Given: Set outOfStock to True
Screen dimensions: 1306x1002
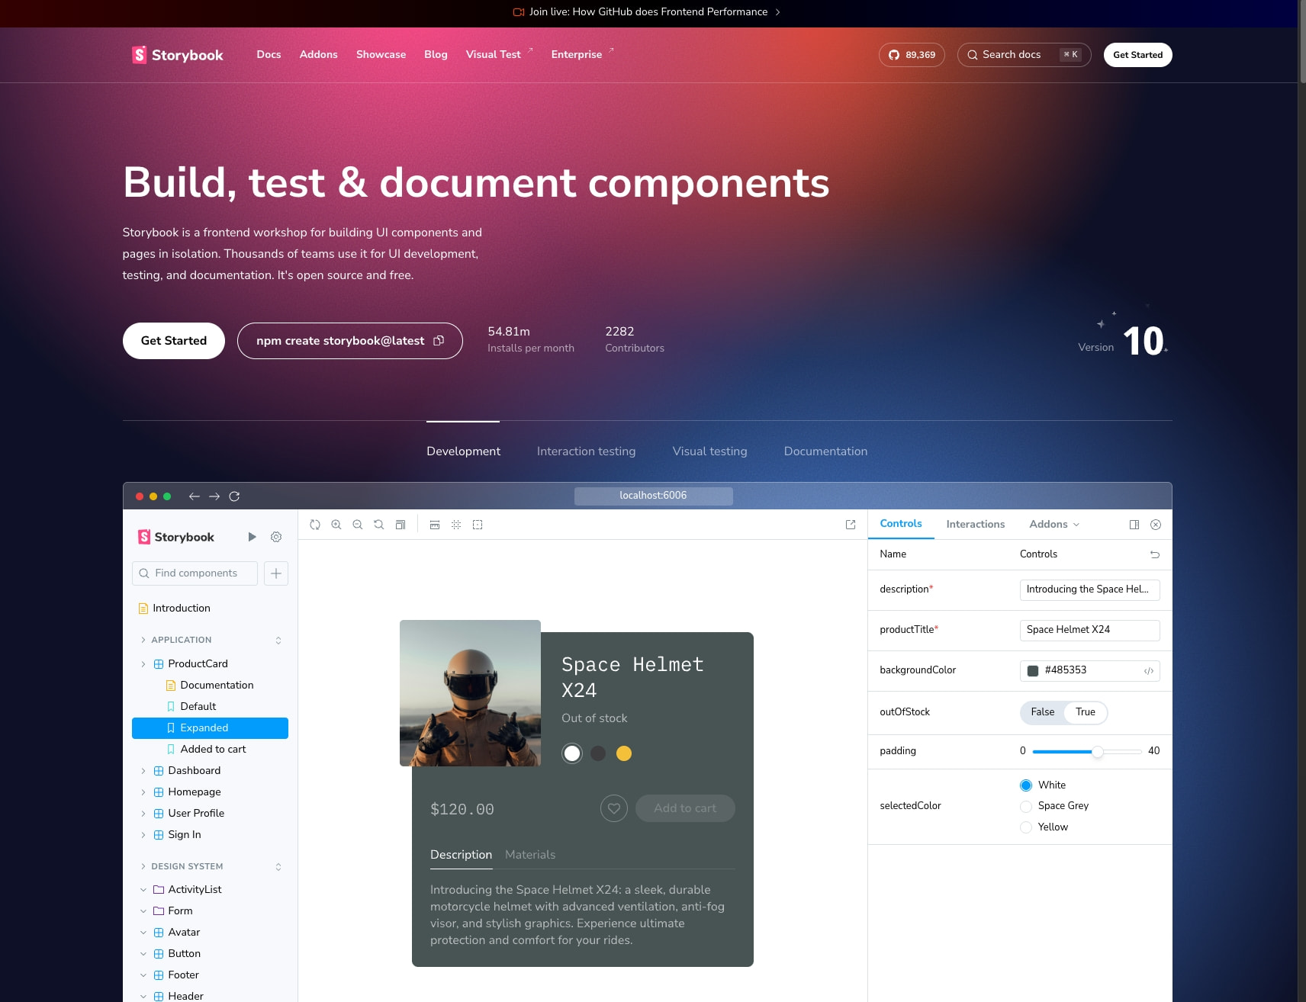Looking at the screenshot, I should (1086, 712).
